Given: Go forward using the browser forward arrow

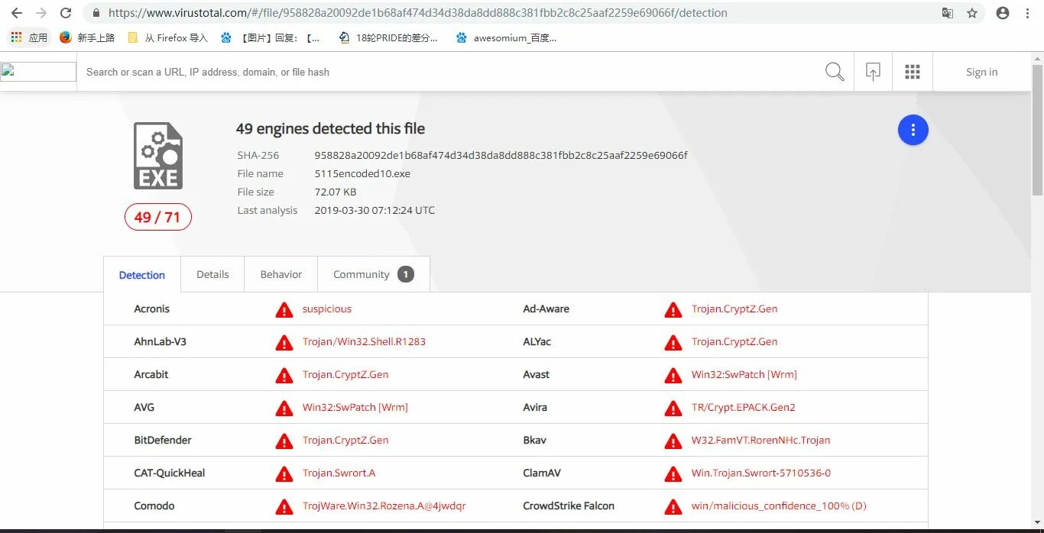Looking at the screenshot, I should tap(41, 13).
